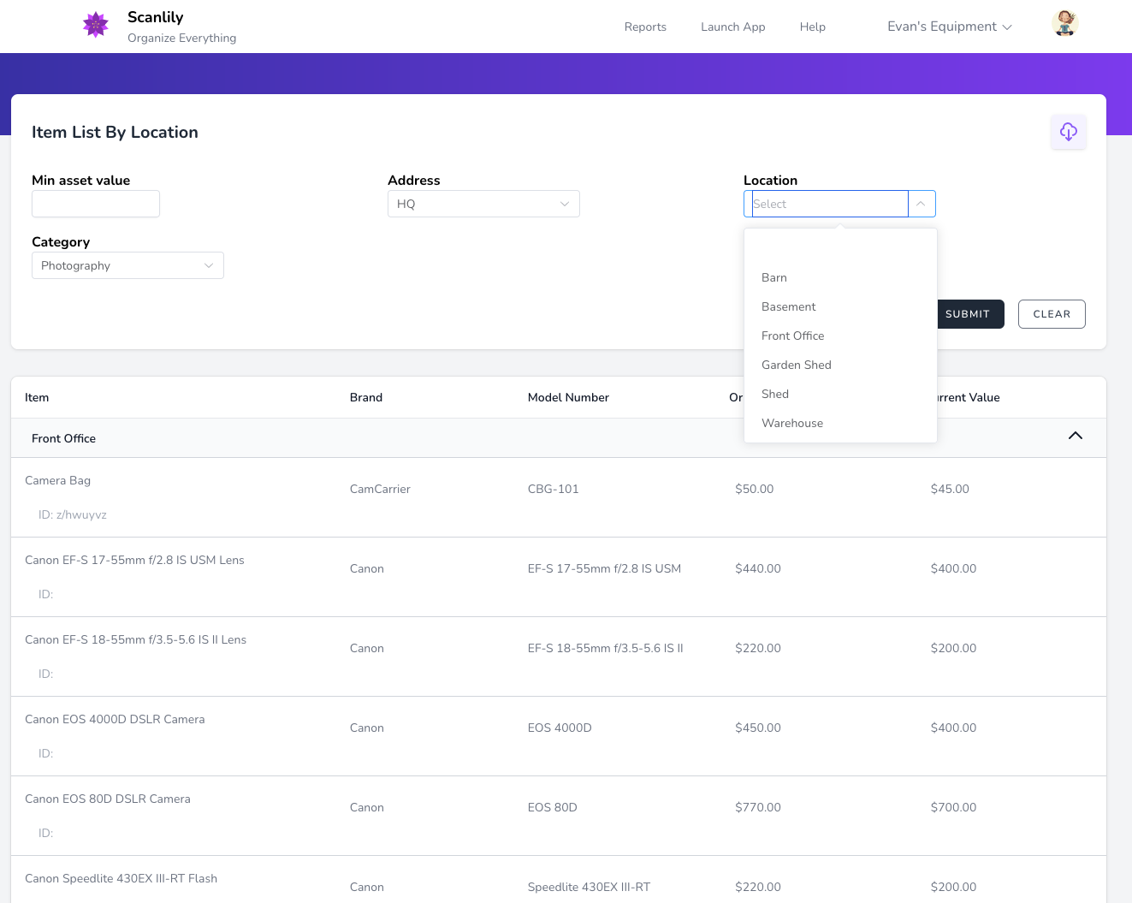The image size is (1132, 903).
Task: Choose the Shed location option
Action: click(775, 394)
